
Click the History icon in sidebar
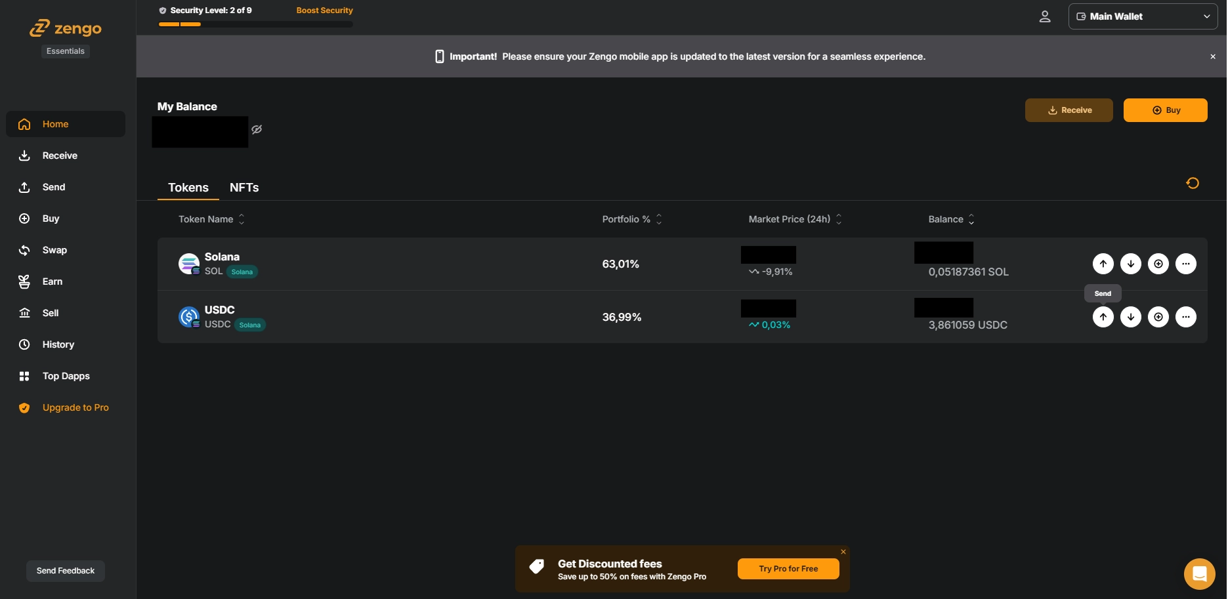(x=24, y=344)
